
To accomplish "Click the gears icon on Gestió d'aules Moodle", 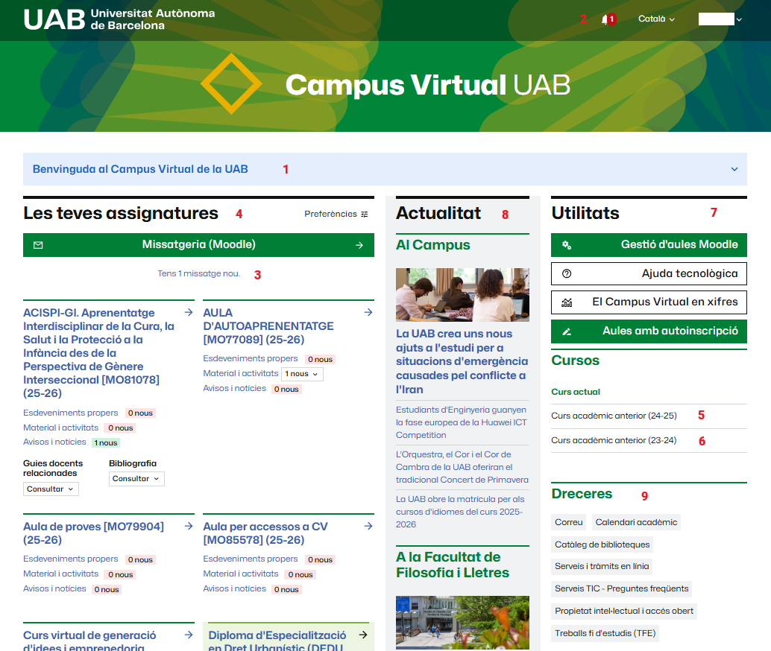I will click(567, 245).
